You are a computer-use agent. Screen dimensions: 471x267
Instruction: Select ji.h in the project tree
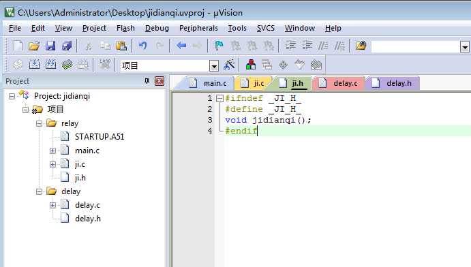80,178
